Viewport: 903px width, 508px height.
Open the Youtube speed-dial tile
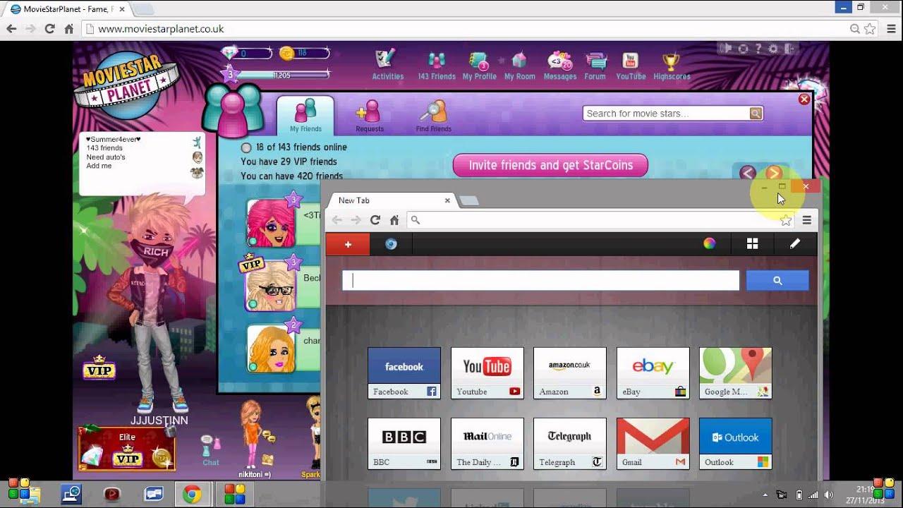[x=487, y=373]
